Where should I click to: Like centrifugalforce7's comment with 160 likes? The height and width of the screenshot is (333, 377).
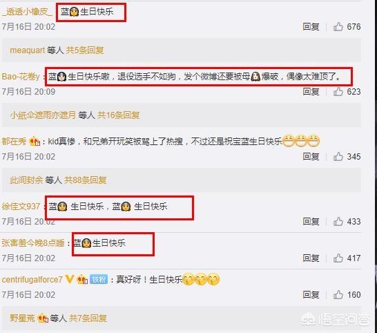pyautogui.click(x=338, y=295)
